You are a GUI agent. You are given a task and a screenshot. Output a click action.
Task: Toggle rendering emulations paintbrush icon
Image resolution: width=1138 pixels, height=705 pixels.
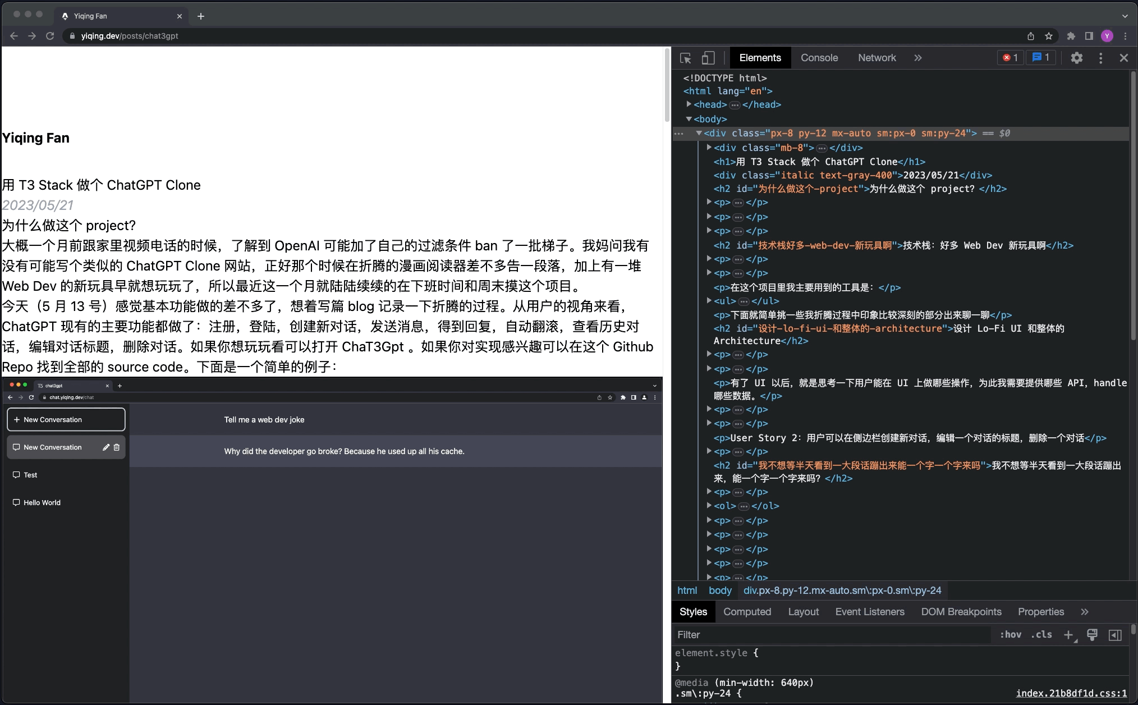click(x=1092, y=635)
